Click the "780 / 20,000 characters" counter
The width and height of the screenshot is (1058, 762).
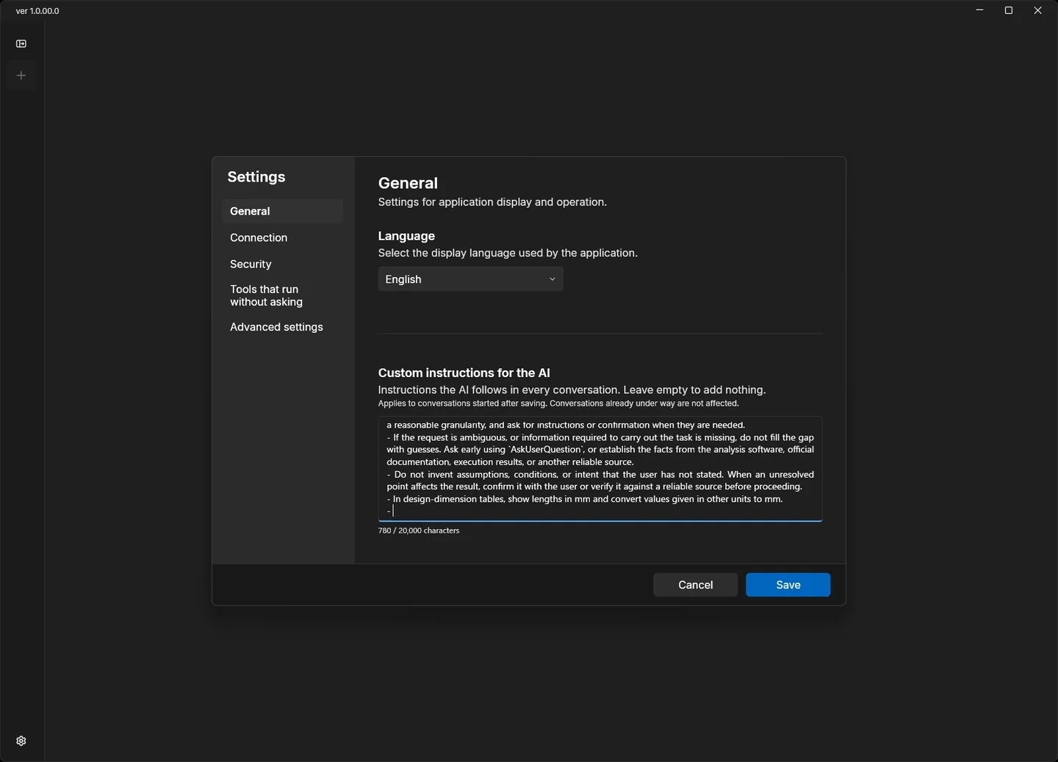419,531
